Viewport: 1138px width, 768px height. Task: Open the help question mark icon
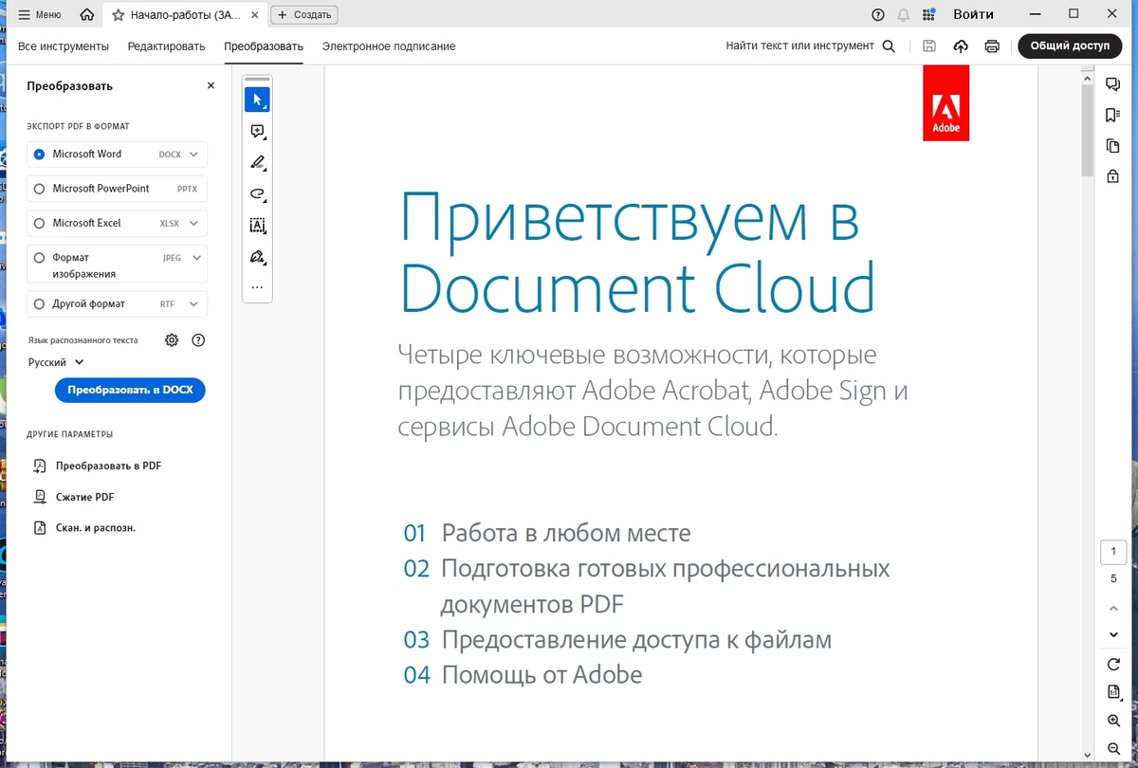(x=878, y=14)
